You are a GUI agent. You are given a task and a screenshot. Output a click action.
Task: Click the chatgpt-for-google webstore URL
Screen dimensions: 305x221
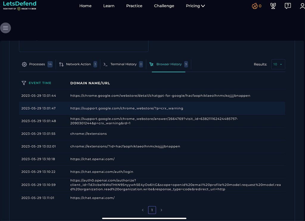click(x=160, y=96)
